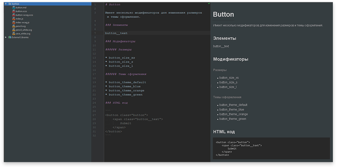337x168 pixels.
Task: Click the save_white.svg file icon
Action: 13,34
